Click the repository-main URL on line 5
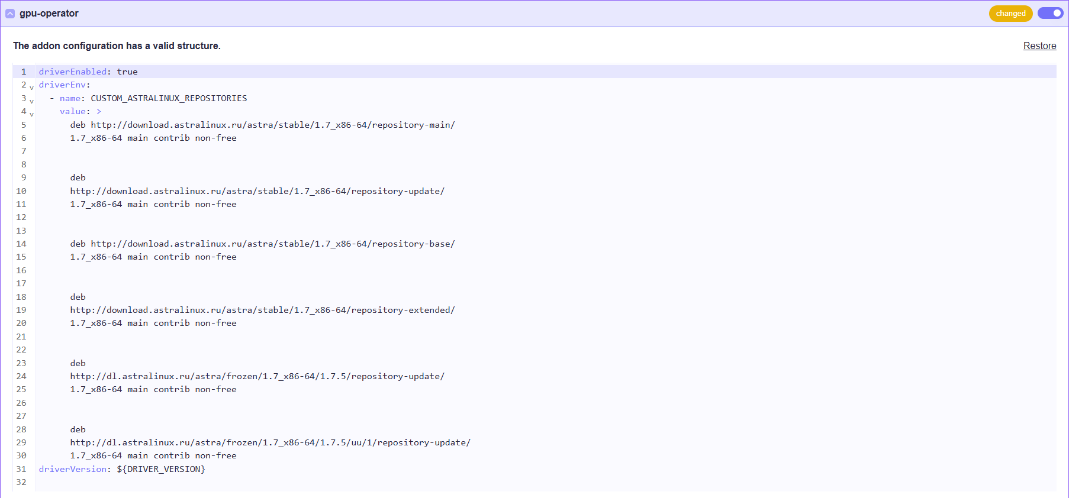The image size is (1069, 498). [272, 125]
